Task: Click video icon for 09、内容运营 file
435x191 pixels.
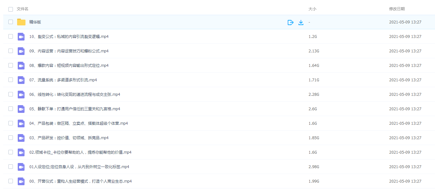Action: 21,51
